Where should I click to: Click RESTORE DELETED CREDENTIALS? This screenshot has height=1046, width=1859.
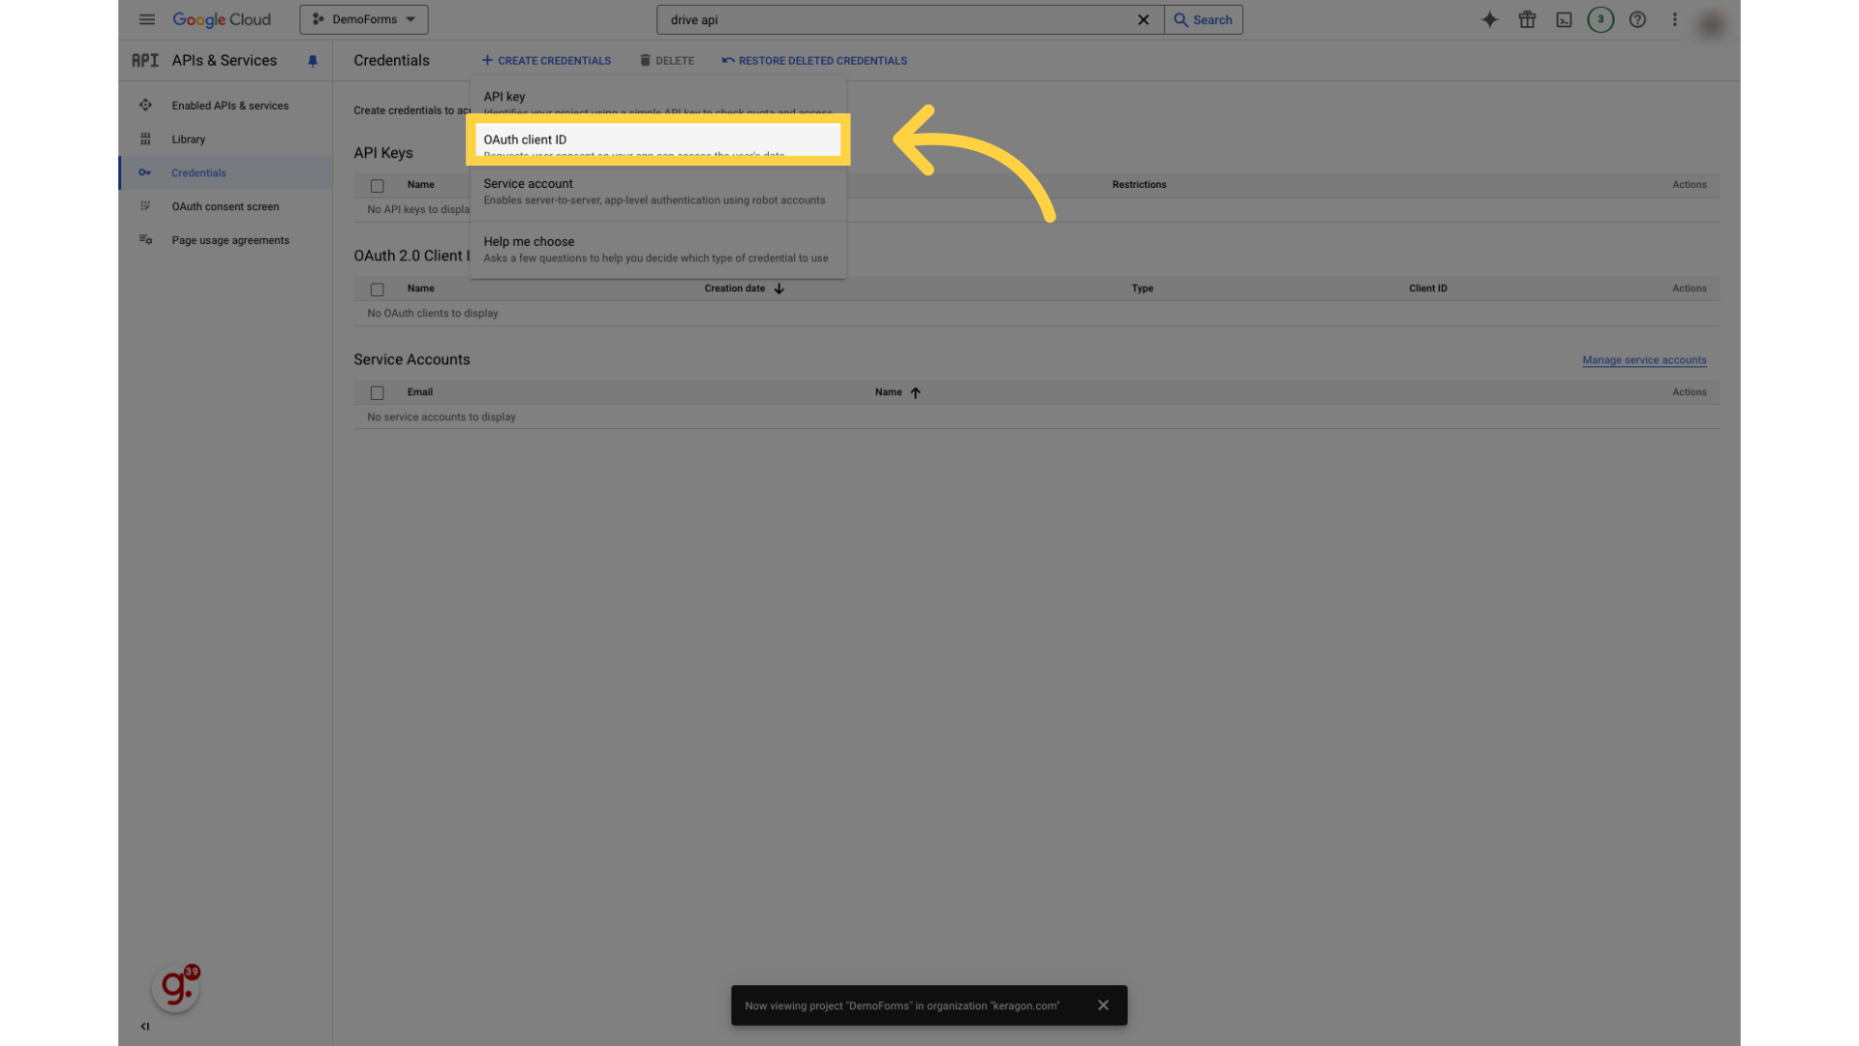814,61
